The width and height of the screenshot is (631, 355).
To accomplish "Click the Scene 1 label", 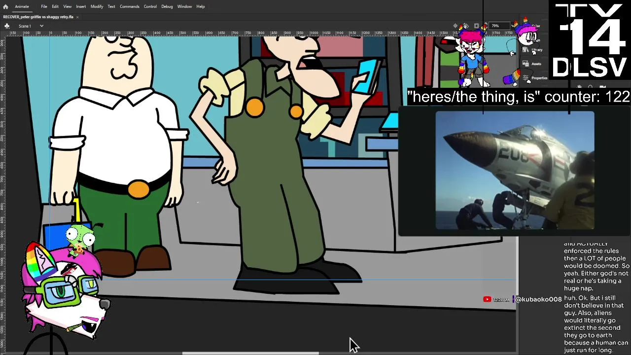I will [25, 26].
